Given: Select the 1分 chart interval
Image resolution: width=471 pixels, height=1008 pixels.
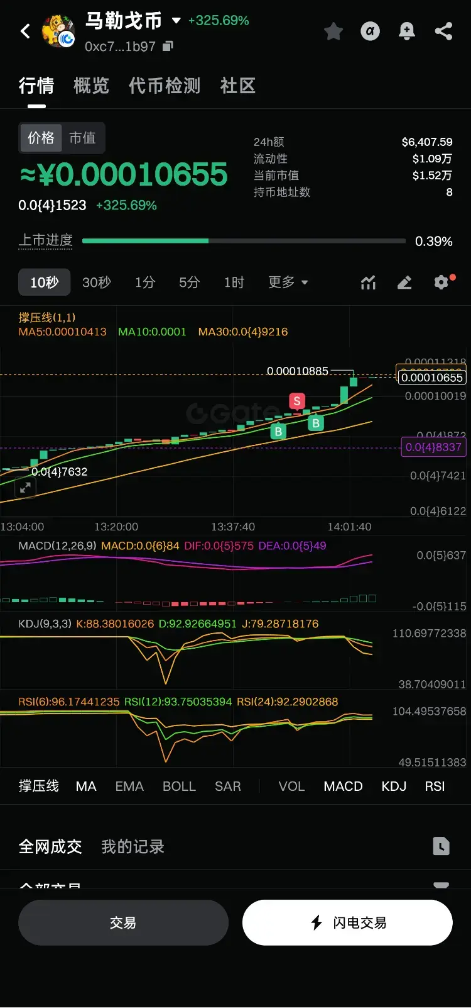Looking at the screenshot, I should coord(145,282).
